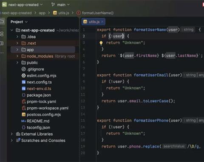Select the next.config.ts file icon
The image size is (204, 162).
(x=23, y=82)
